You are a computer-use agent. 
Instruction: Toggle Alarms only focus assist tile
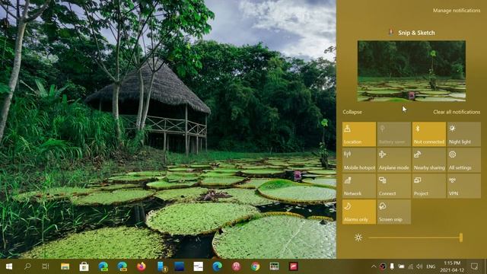[359, 212]
